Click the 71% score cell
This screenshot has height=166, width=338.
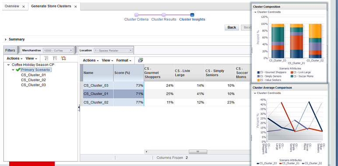129,94
